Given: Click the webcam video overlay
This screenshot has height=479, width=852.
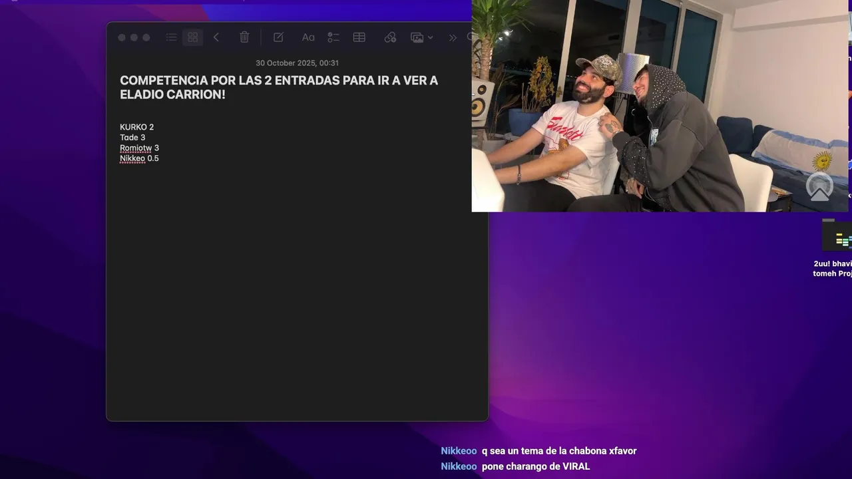Looking at the screenshot, I should click(660, 106).
